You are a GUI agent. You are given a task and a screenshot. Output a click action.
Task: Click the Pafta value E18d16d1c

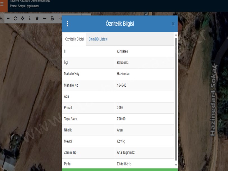pos(144,164)
